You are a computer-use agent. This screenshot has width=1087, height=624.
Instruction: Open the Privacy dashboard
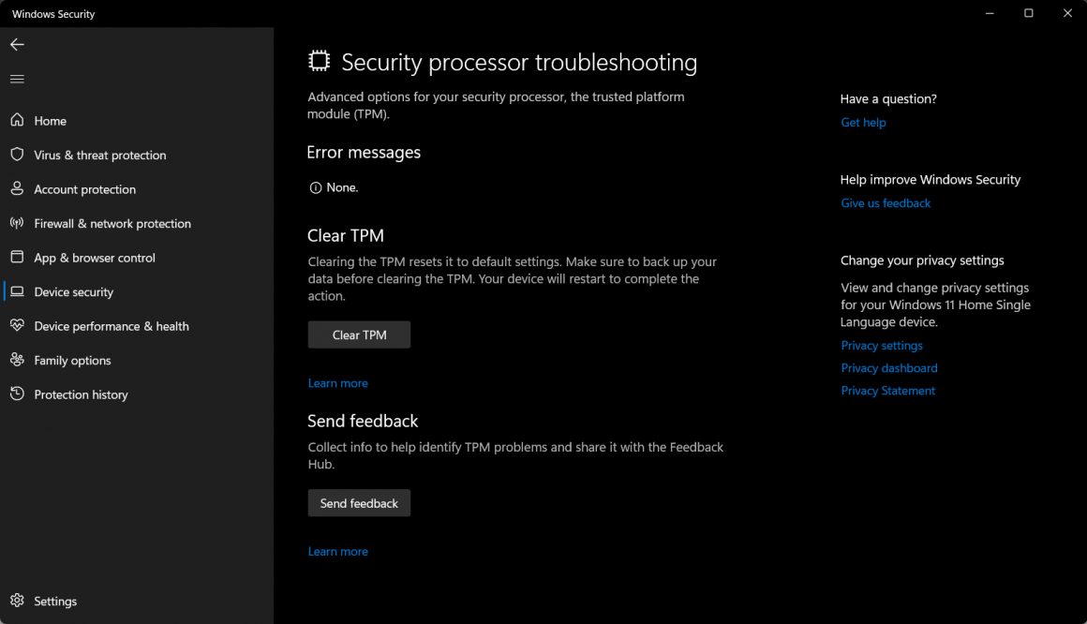tap(888, 367)
